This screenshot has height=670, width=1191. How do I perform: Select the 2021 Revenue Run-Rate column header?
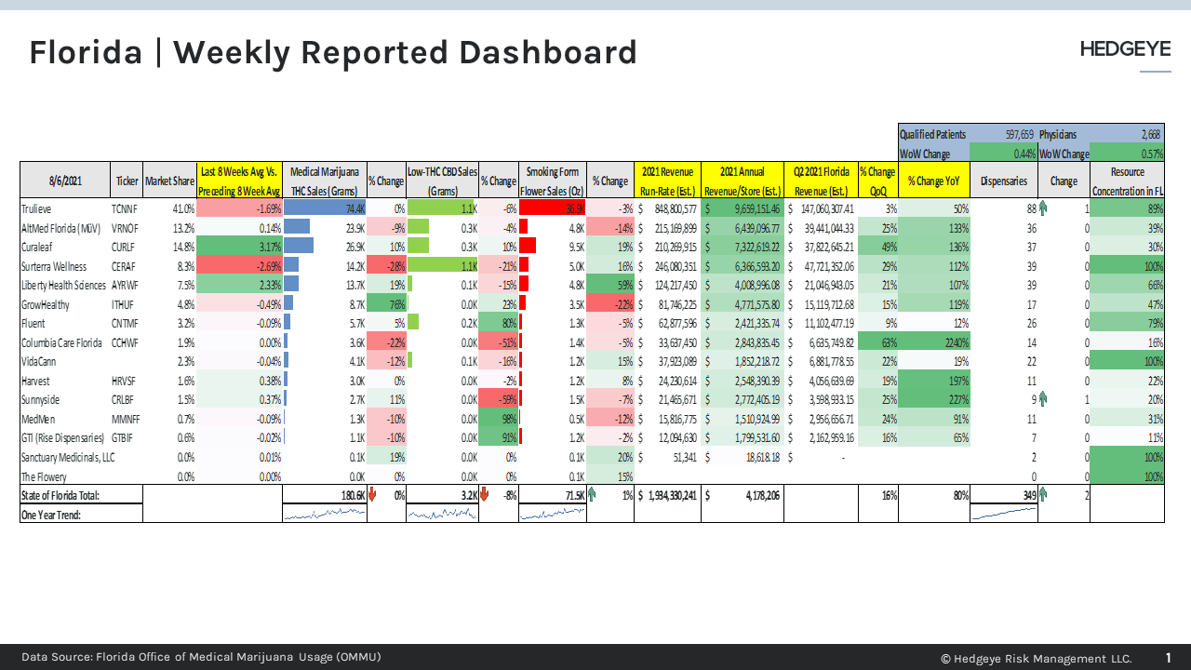coord(668,181)
